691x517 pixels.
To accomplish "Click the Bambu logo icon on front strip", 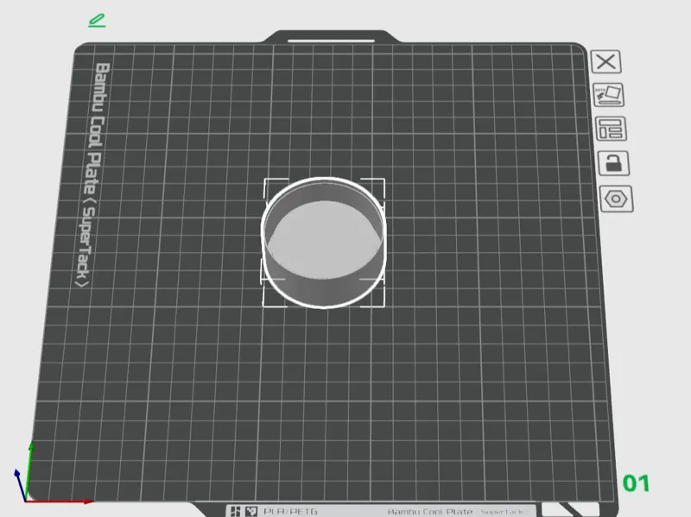I will pos(235,511).
